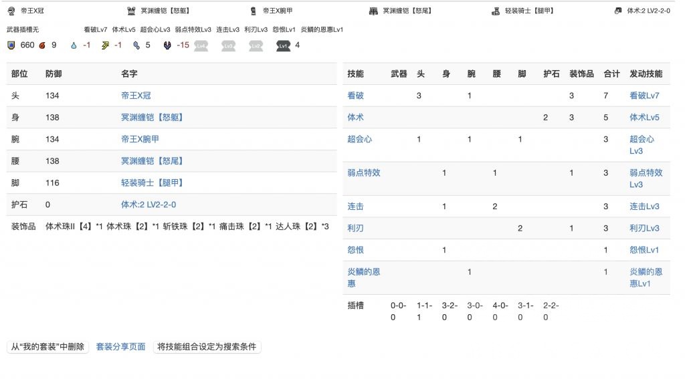Click the water resistance droplet icon

tap(74, 45)
